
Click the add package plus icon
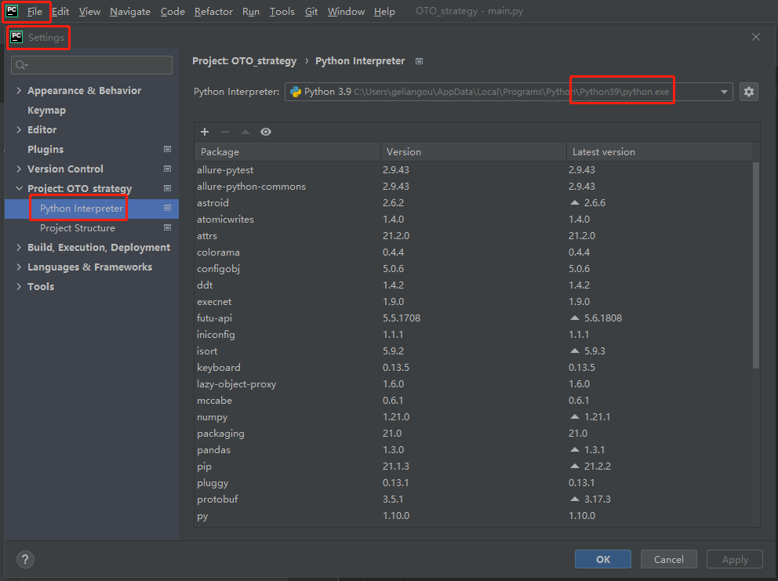click(205, 132)
